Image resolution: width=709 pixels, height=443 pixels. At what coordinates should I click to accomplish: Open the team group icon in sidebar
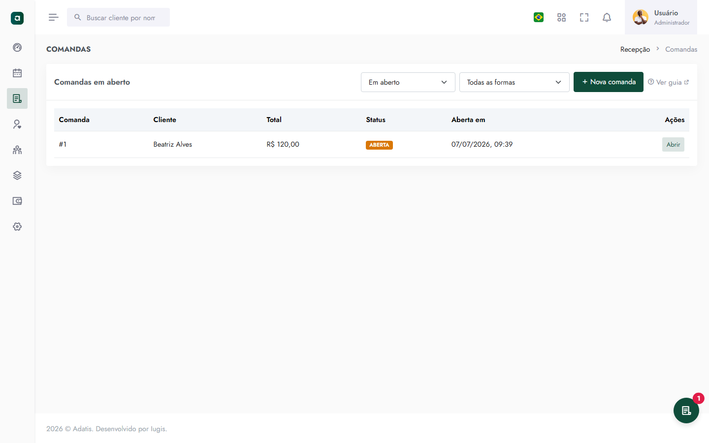pyautogui.click(x=17, y=150)
